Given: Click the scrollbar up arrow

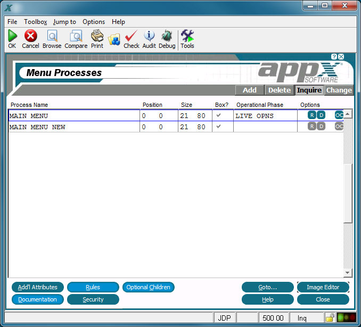Looking at the screenshot, I should 347,114.
